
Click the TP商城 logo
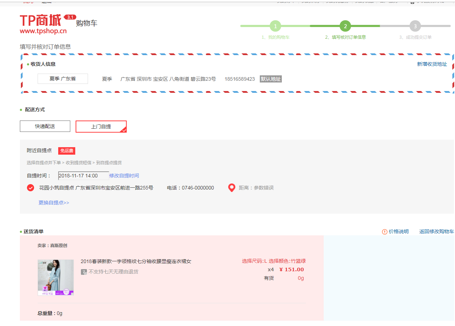coord(43,24)
